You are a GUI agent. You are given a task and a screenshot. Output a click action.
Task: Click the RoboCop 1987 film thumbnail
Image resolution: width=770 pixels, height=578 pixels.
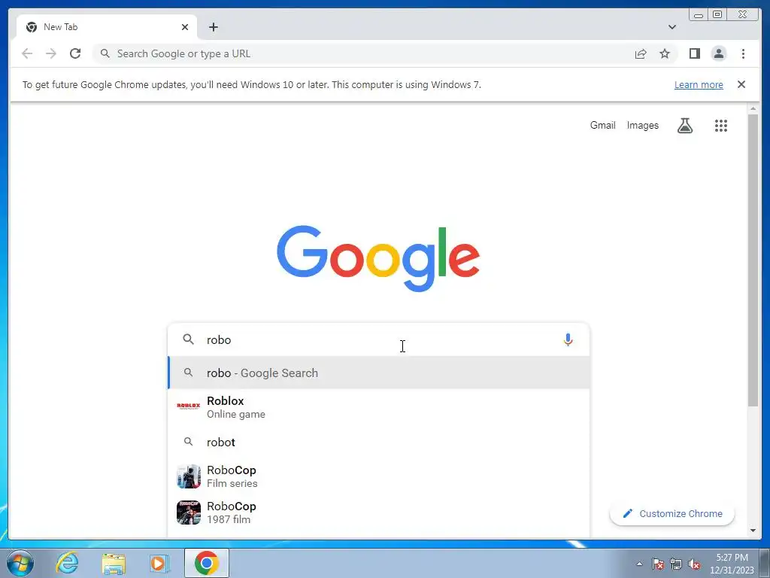[189, 512]
